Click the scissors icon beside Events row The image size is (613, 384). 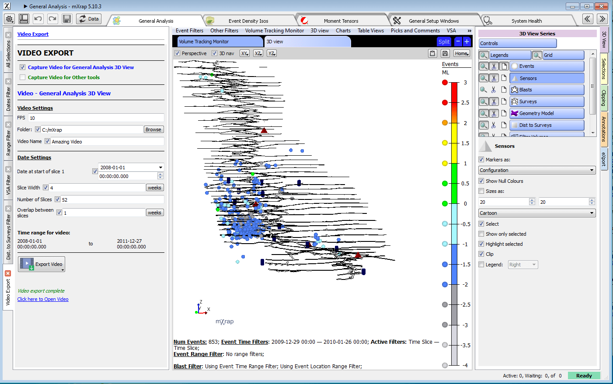494,66
